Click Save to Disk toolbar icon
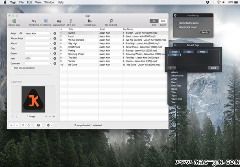Image resolution: width=240 pixels, height=167 pixels. click(x=14, y=22)
